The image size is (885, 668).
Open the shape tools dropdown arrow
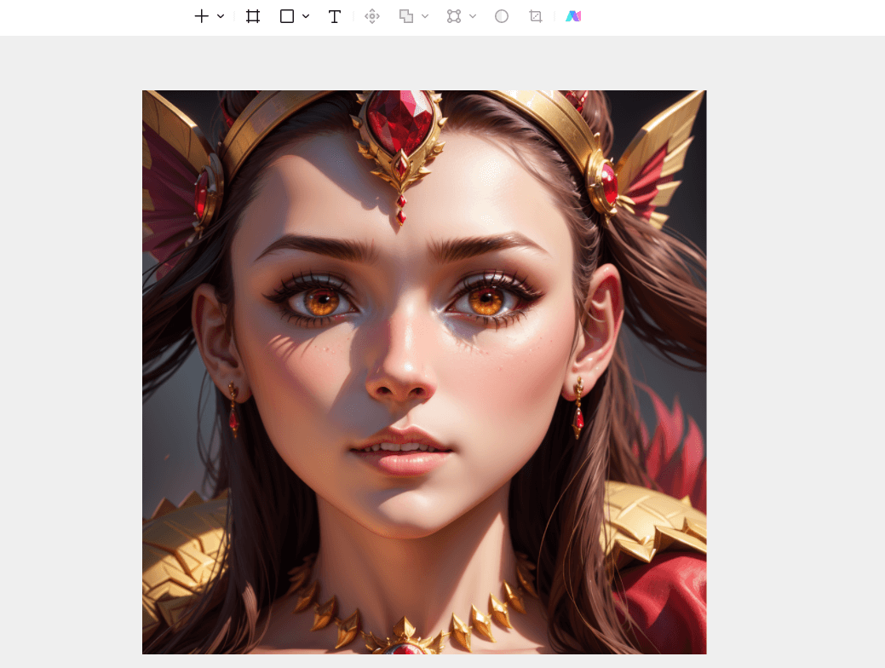(306, 16)
